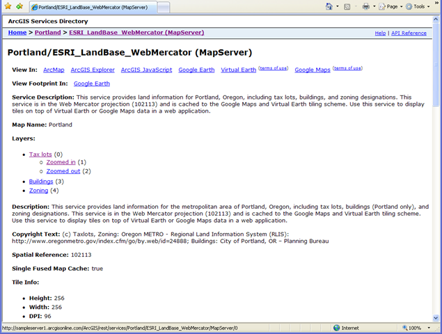Click the ESRI_LandBase_WebMercator (MapServer) breadcrumb link
The image size is (442, 334).
click(136, 33)
